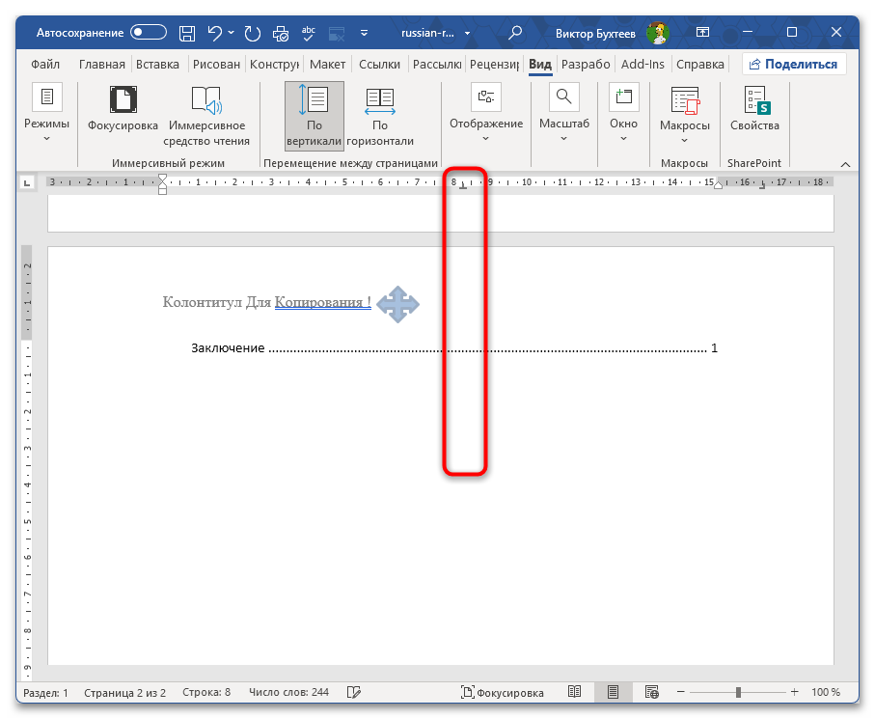Run the abc spelling check icon
This screenshot has height=719, width=875.
(308, 33)
